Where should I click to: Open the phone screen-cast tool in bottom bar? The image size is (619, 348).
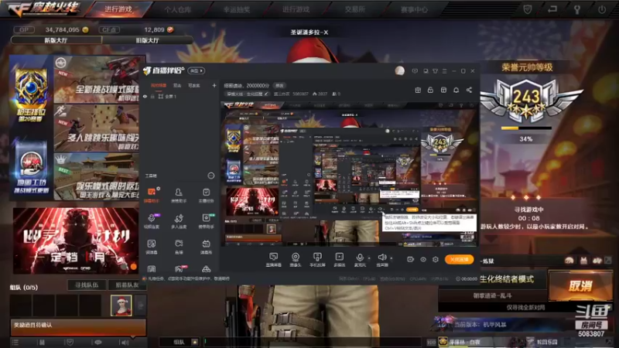317,260
